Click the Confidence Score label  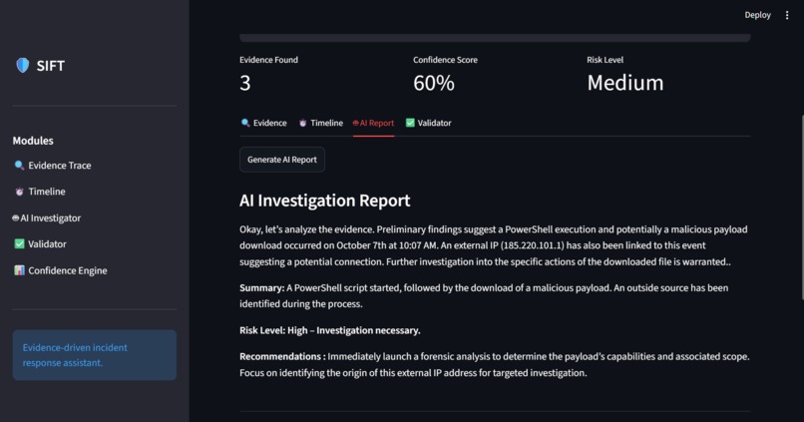pos(445,60)
